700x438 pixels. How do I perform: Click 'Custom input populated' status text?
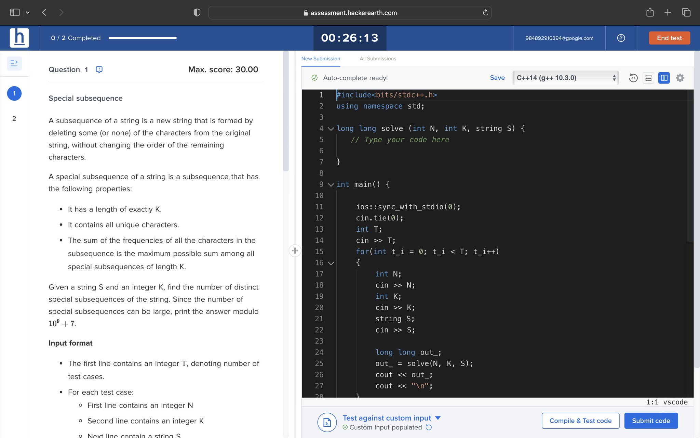pos(386,427)
